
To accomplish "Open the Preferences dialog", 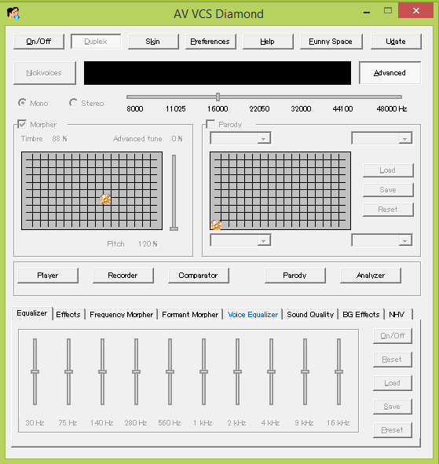I will coord(210,42).
